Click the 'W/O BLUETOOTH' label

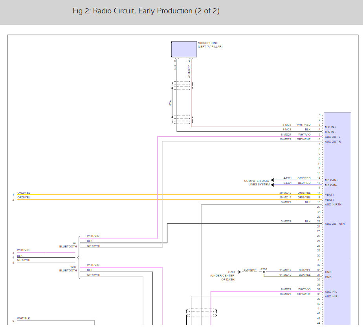point(68,269)
